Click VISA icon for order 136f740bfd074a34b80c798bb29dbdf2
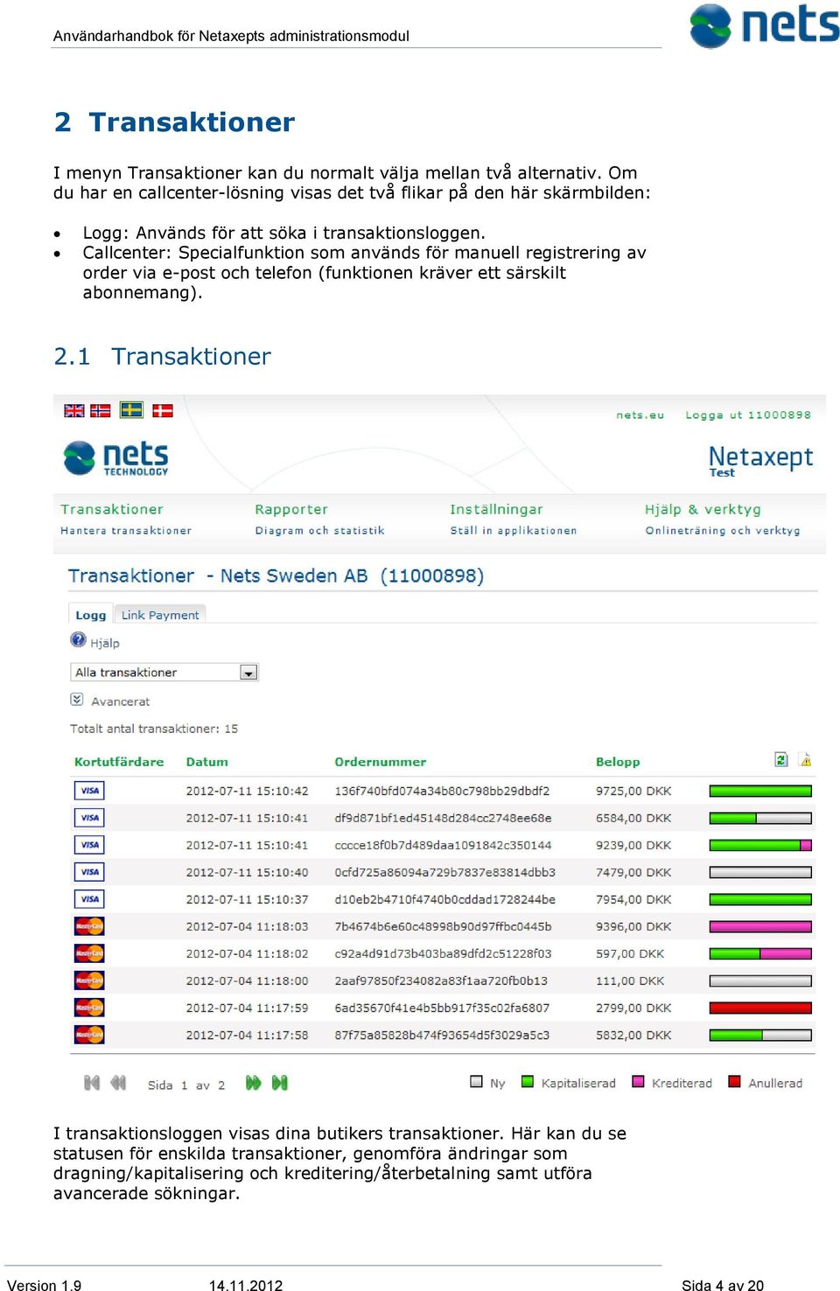This screenshot has width=840, height=1291. click(89, 791)
